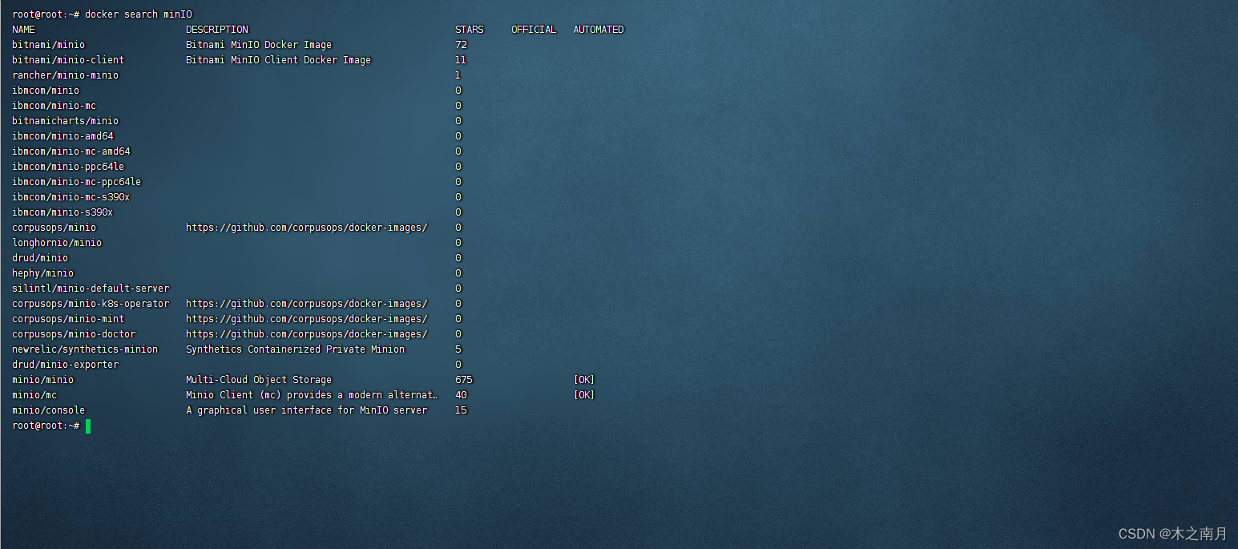Image resolution: width=1238 pixels, height=549 pixels.
Task: Click the bitnamicharts/minio entry
Action: tap(65, 121)
